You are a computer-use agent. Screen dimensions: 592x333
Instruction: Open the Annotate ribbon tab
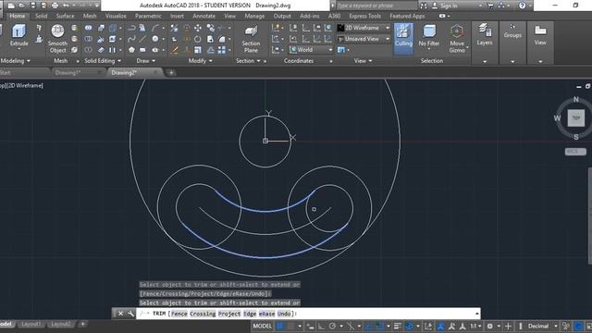click(203, 16)
